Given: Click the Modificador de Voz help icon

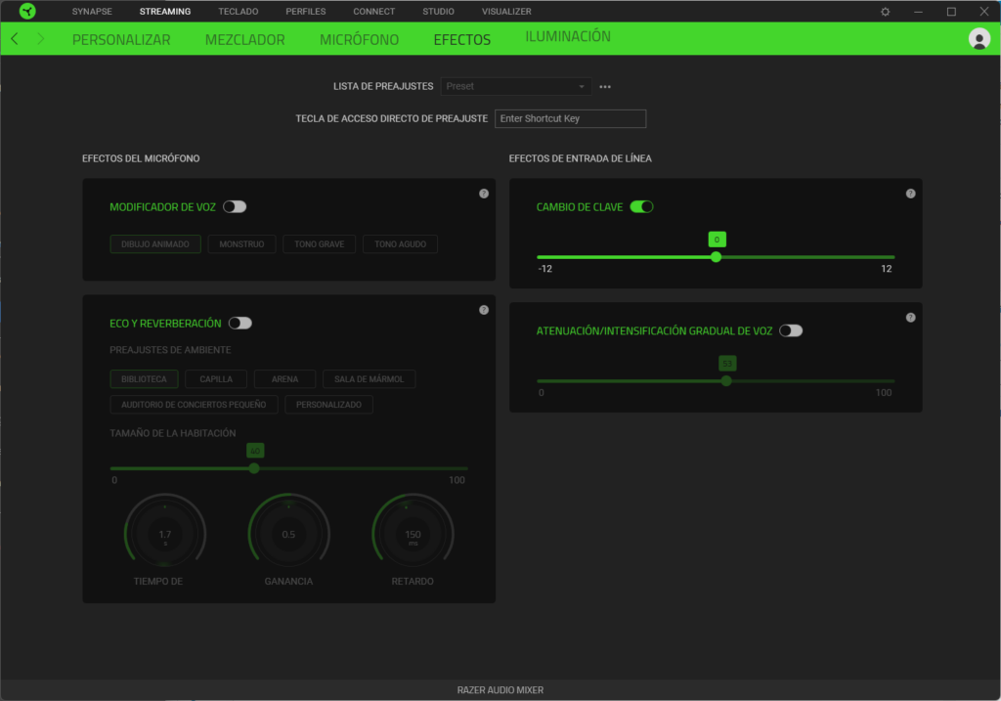Looking at the screenshot, I should click(484, 194).
